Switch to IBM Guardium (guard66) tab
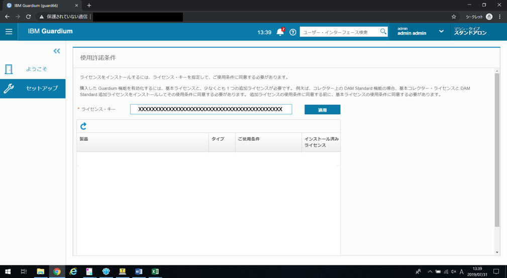The width and height of the screenshot is (507, 278). [x=42, y=6]
